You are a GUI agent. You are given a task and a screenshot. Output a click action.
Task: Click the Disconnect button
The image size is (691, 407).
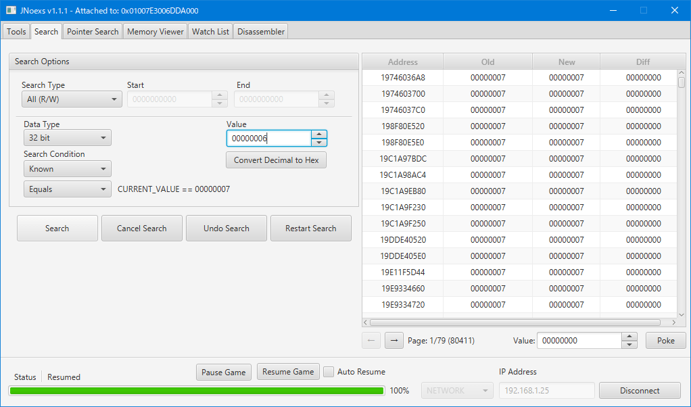(640, 390)
